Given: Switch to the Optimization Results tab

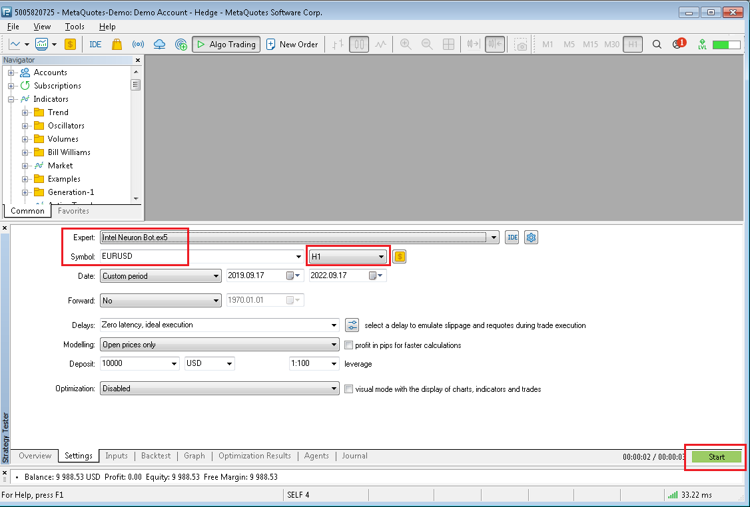Looking at the screenshot, I should (254, 456).
